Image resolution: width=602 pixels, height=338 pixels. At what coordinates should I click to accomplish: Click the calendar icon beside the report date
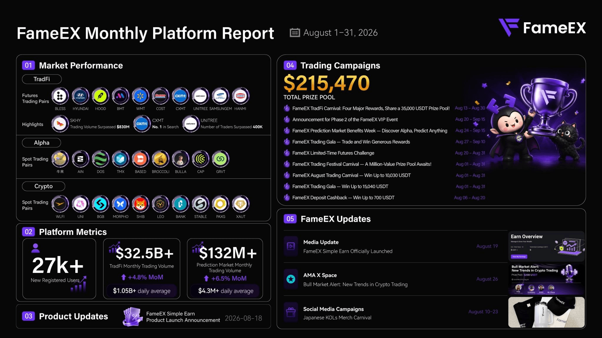click(x=295, y=33)
